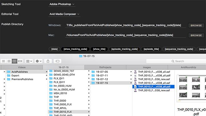Open the item grouping dropdown in Finder
206x116 pixels.
tap(29, 61)
